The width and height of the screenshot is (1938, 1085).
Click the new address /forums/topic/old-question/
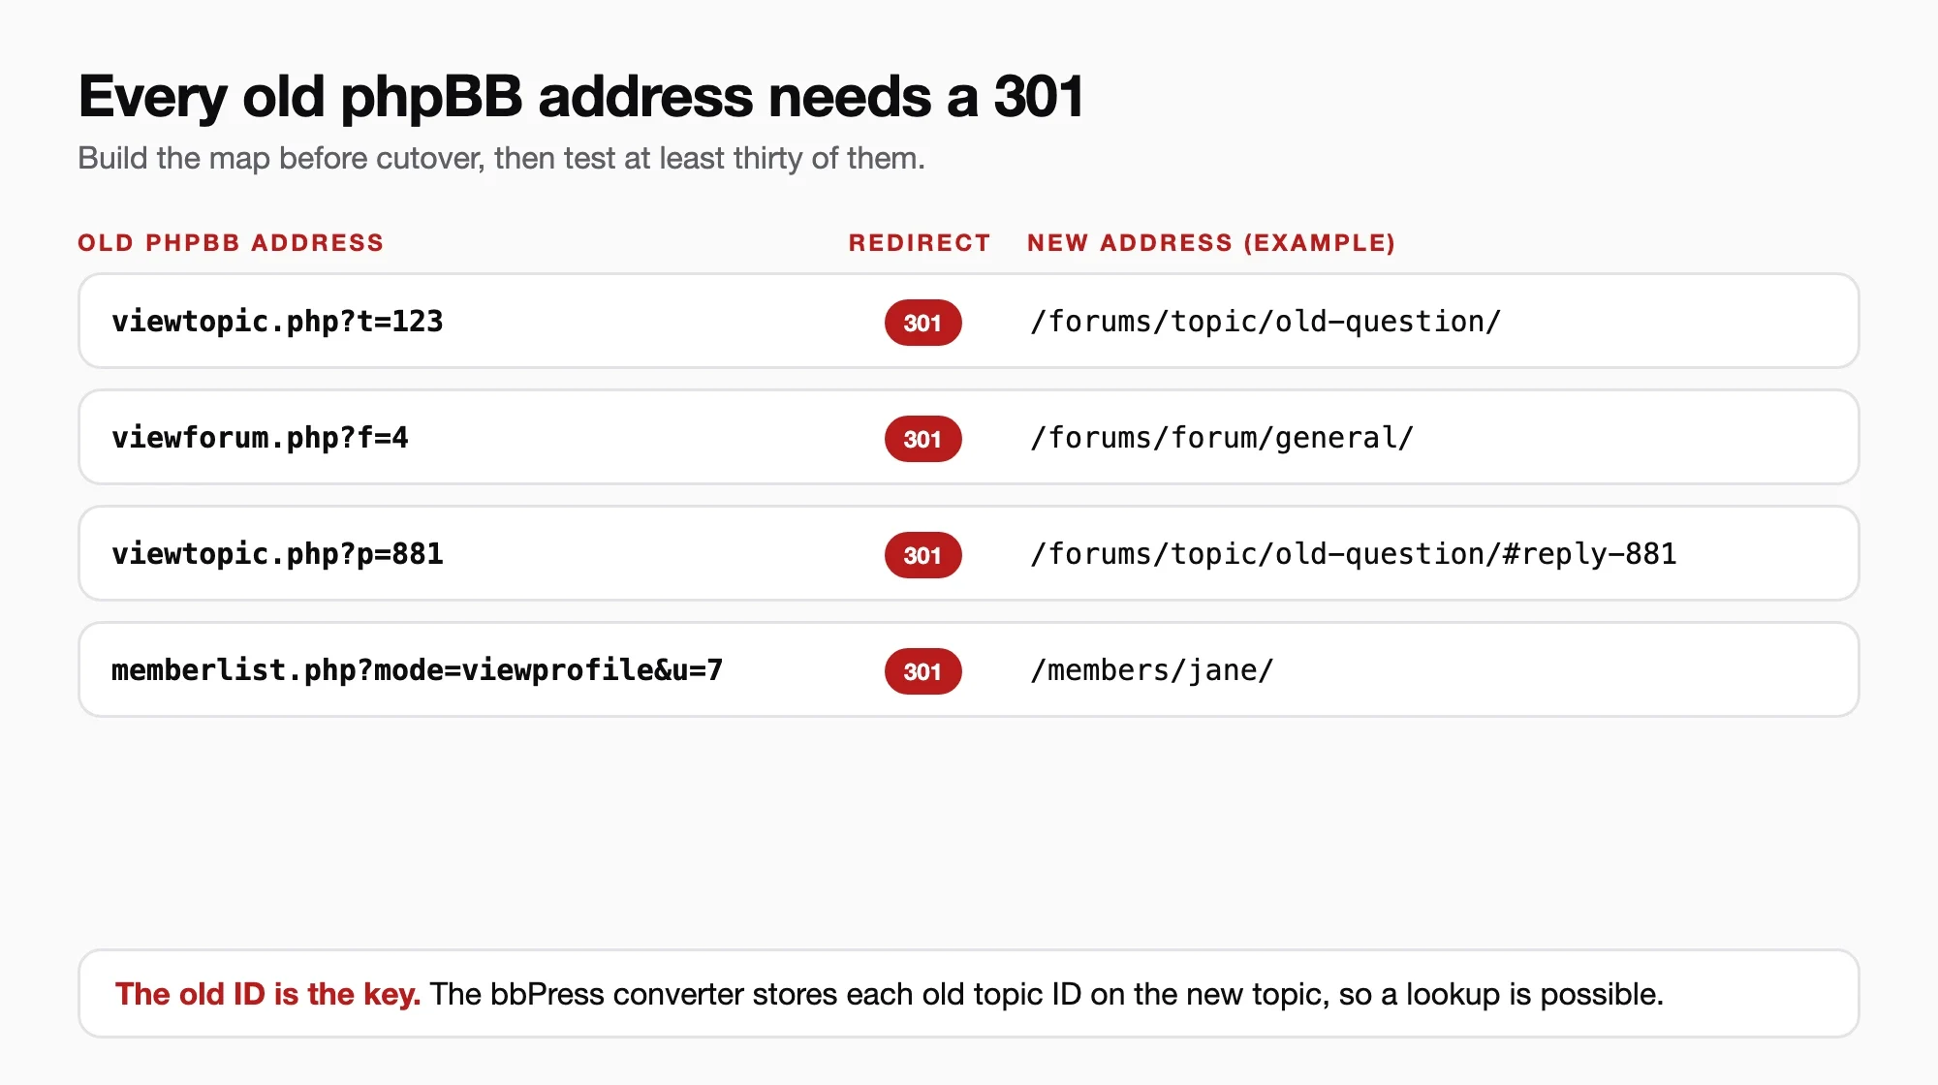click(x=1266, y=322)
